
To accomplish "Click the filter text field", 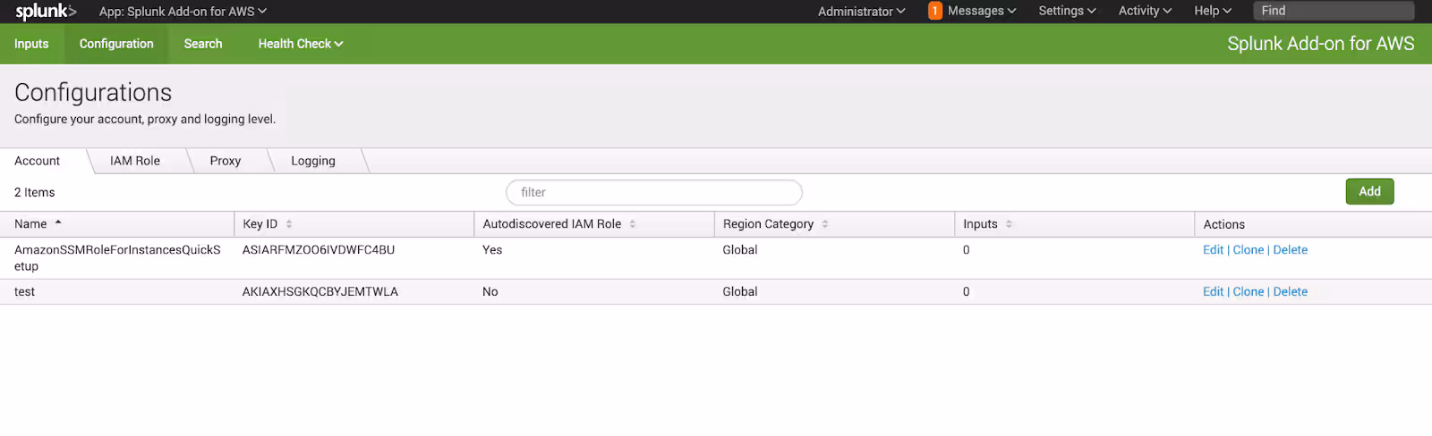I will (x=653, y=192).
